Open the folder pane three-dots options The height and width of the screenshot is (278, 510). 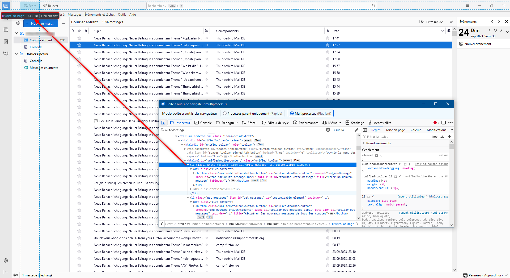click(63, 23)
